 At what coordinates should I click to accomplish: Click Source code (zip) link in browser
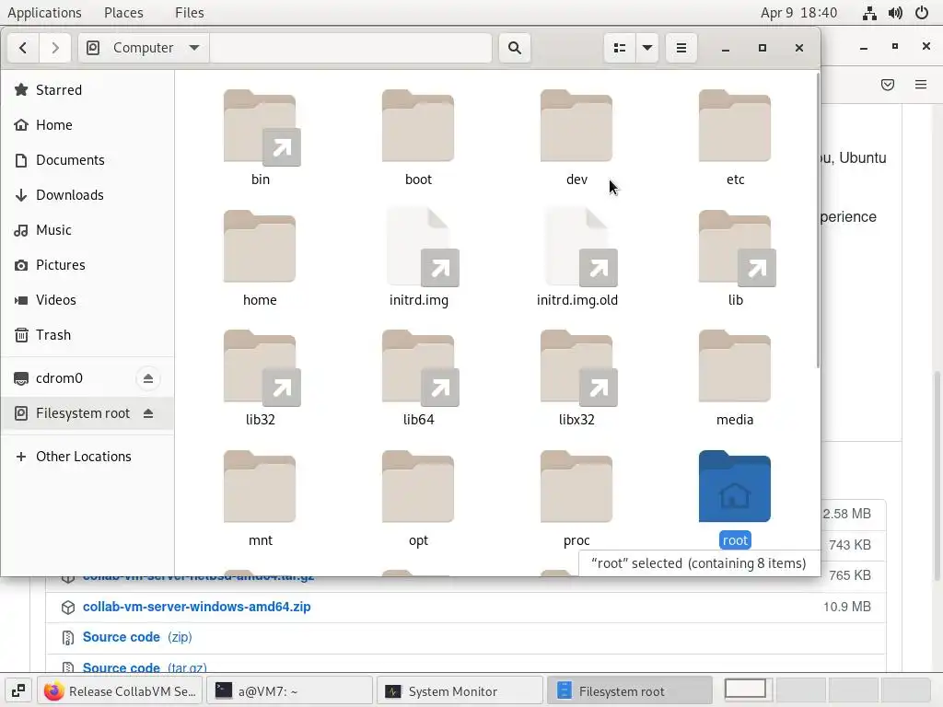coord(137,637)
